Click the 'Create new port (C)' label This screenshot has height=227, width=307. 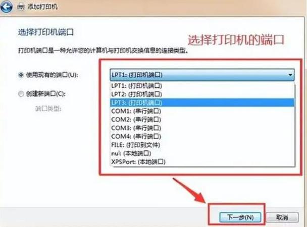point(46,94)
